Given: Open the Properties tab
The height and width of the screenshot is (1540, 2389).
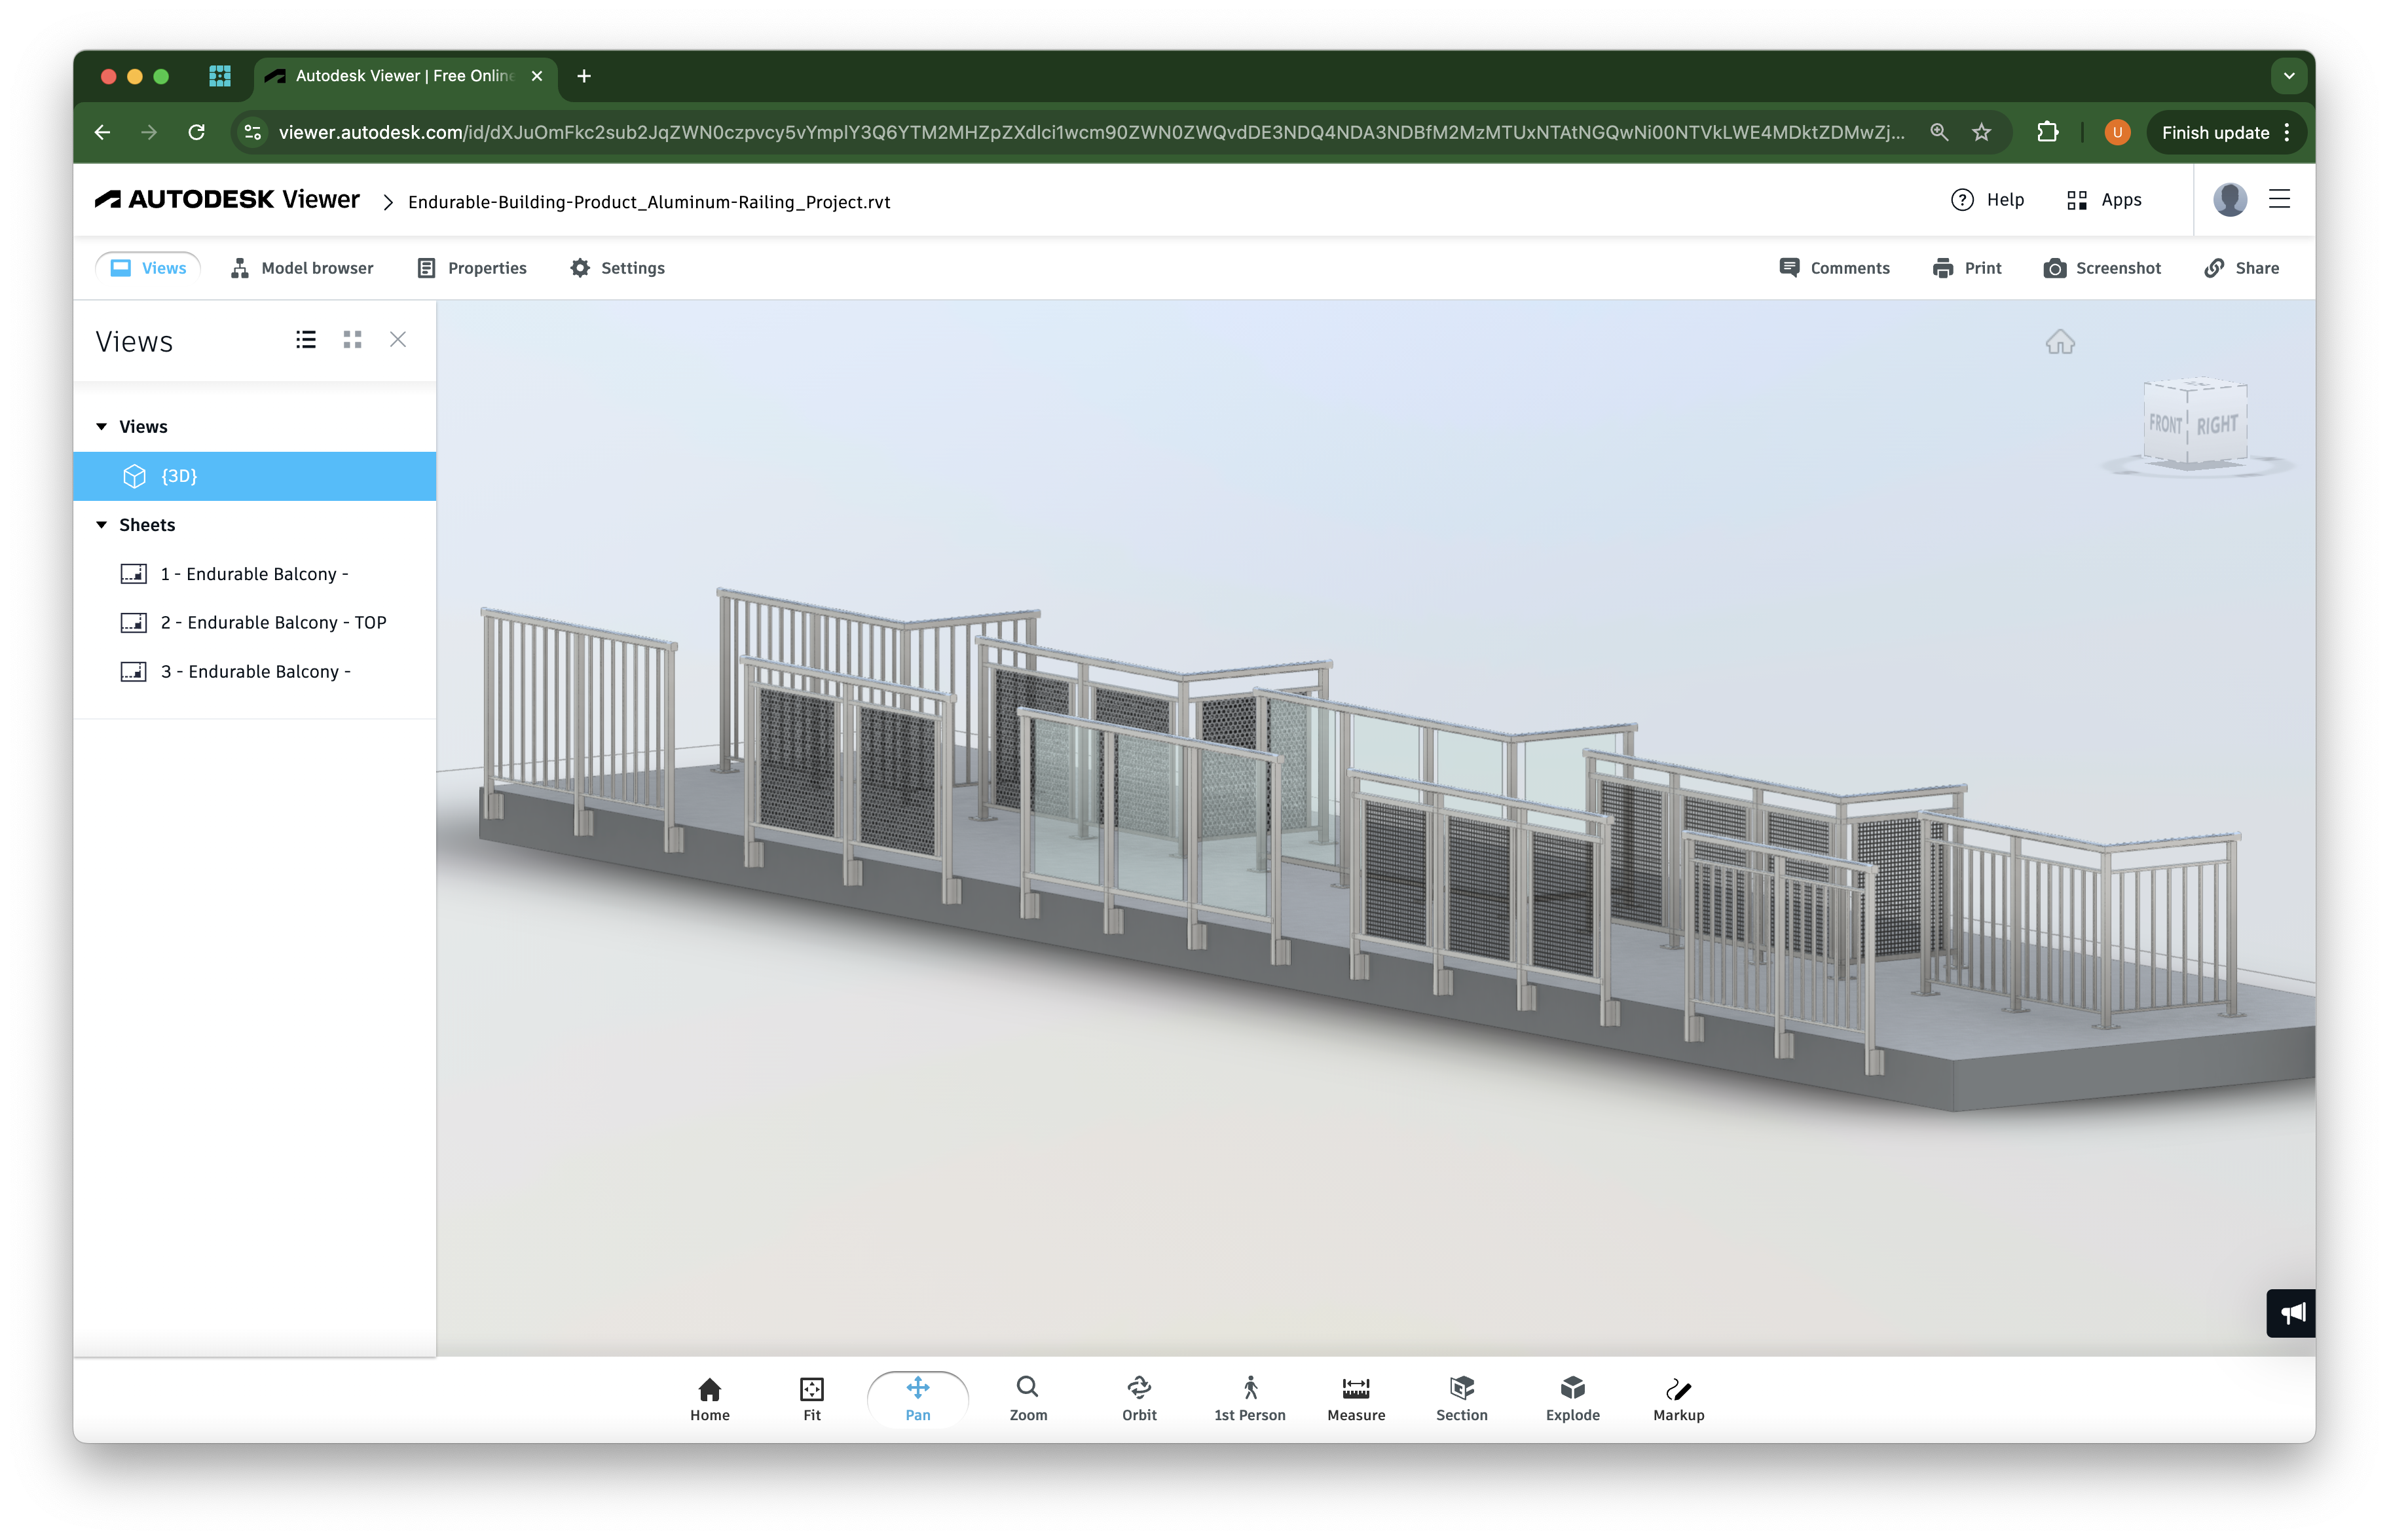Looking at the screenshot, I should click(x=471, y=268).
